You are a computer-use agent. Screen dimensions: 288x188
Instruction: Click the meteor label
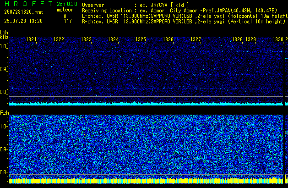(x=65, y=10)
